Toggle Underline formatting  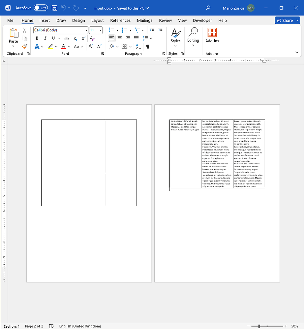pyautogui.click(x=53, y=38)
